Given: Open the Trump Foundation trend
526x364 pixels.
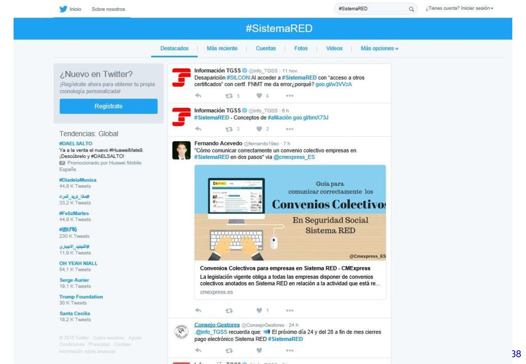Looking at the screenshot, I should click(x=81, y=297).
